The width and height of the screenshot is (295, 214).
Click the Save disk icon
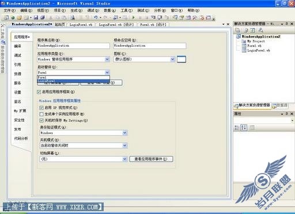36,18
